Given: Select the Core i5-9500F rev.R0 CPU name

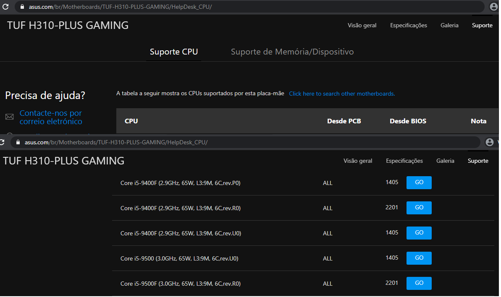Looking at the screenshot, I should (181, 284).
